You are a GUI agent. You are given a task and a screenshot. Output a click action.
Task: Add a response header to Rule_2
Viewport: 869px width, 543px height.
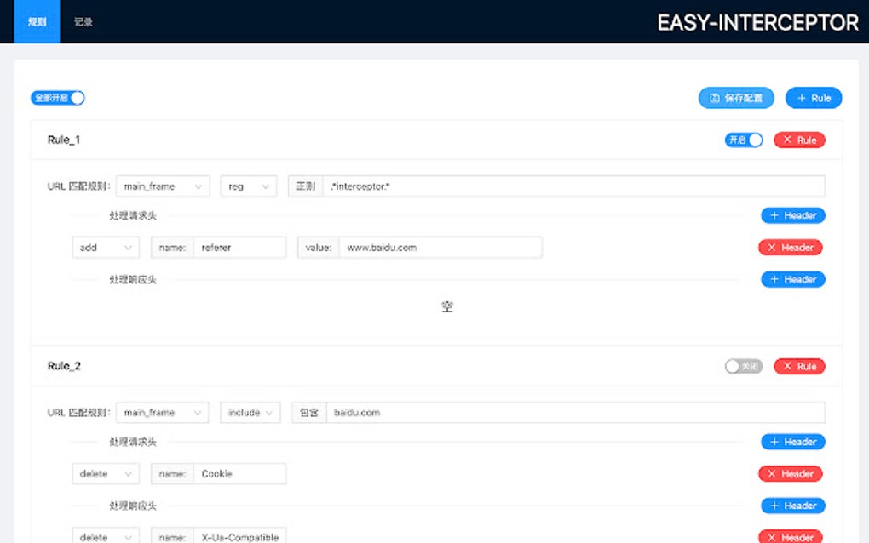(x=792, y=505)
